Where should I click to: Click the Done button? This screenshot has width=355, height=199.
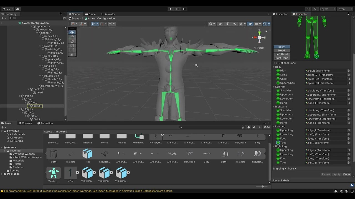pyautogui.click(x=346, y=174)
